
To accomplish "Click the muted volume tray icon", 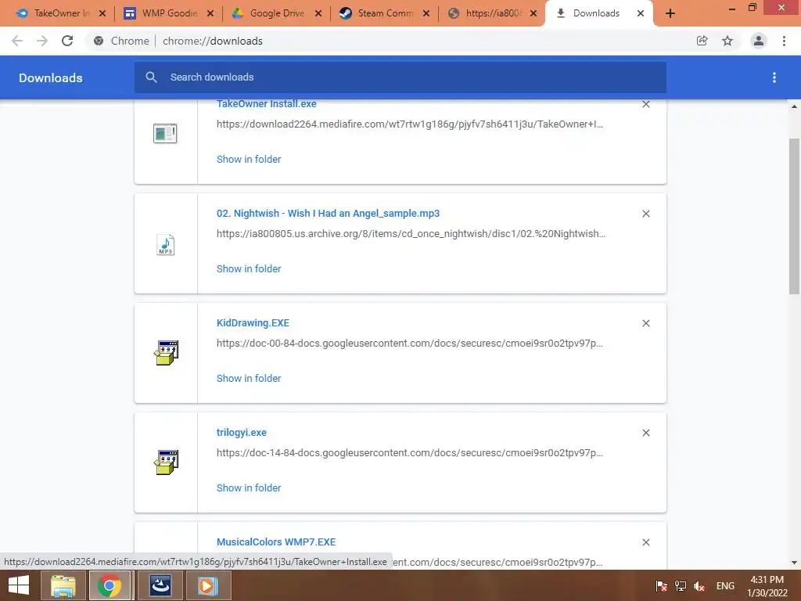I will [699, 585].
